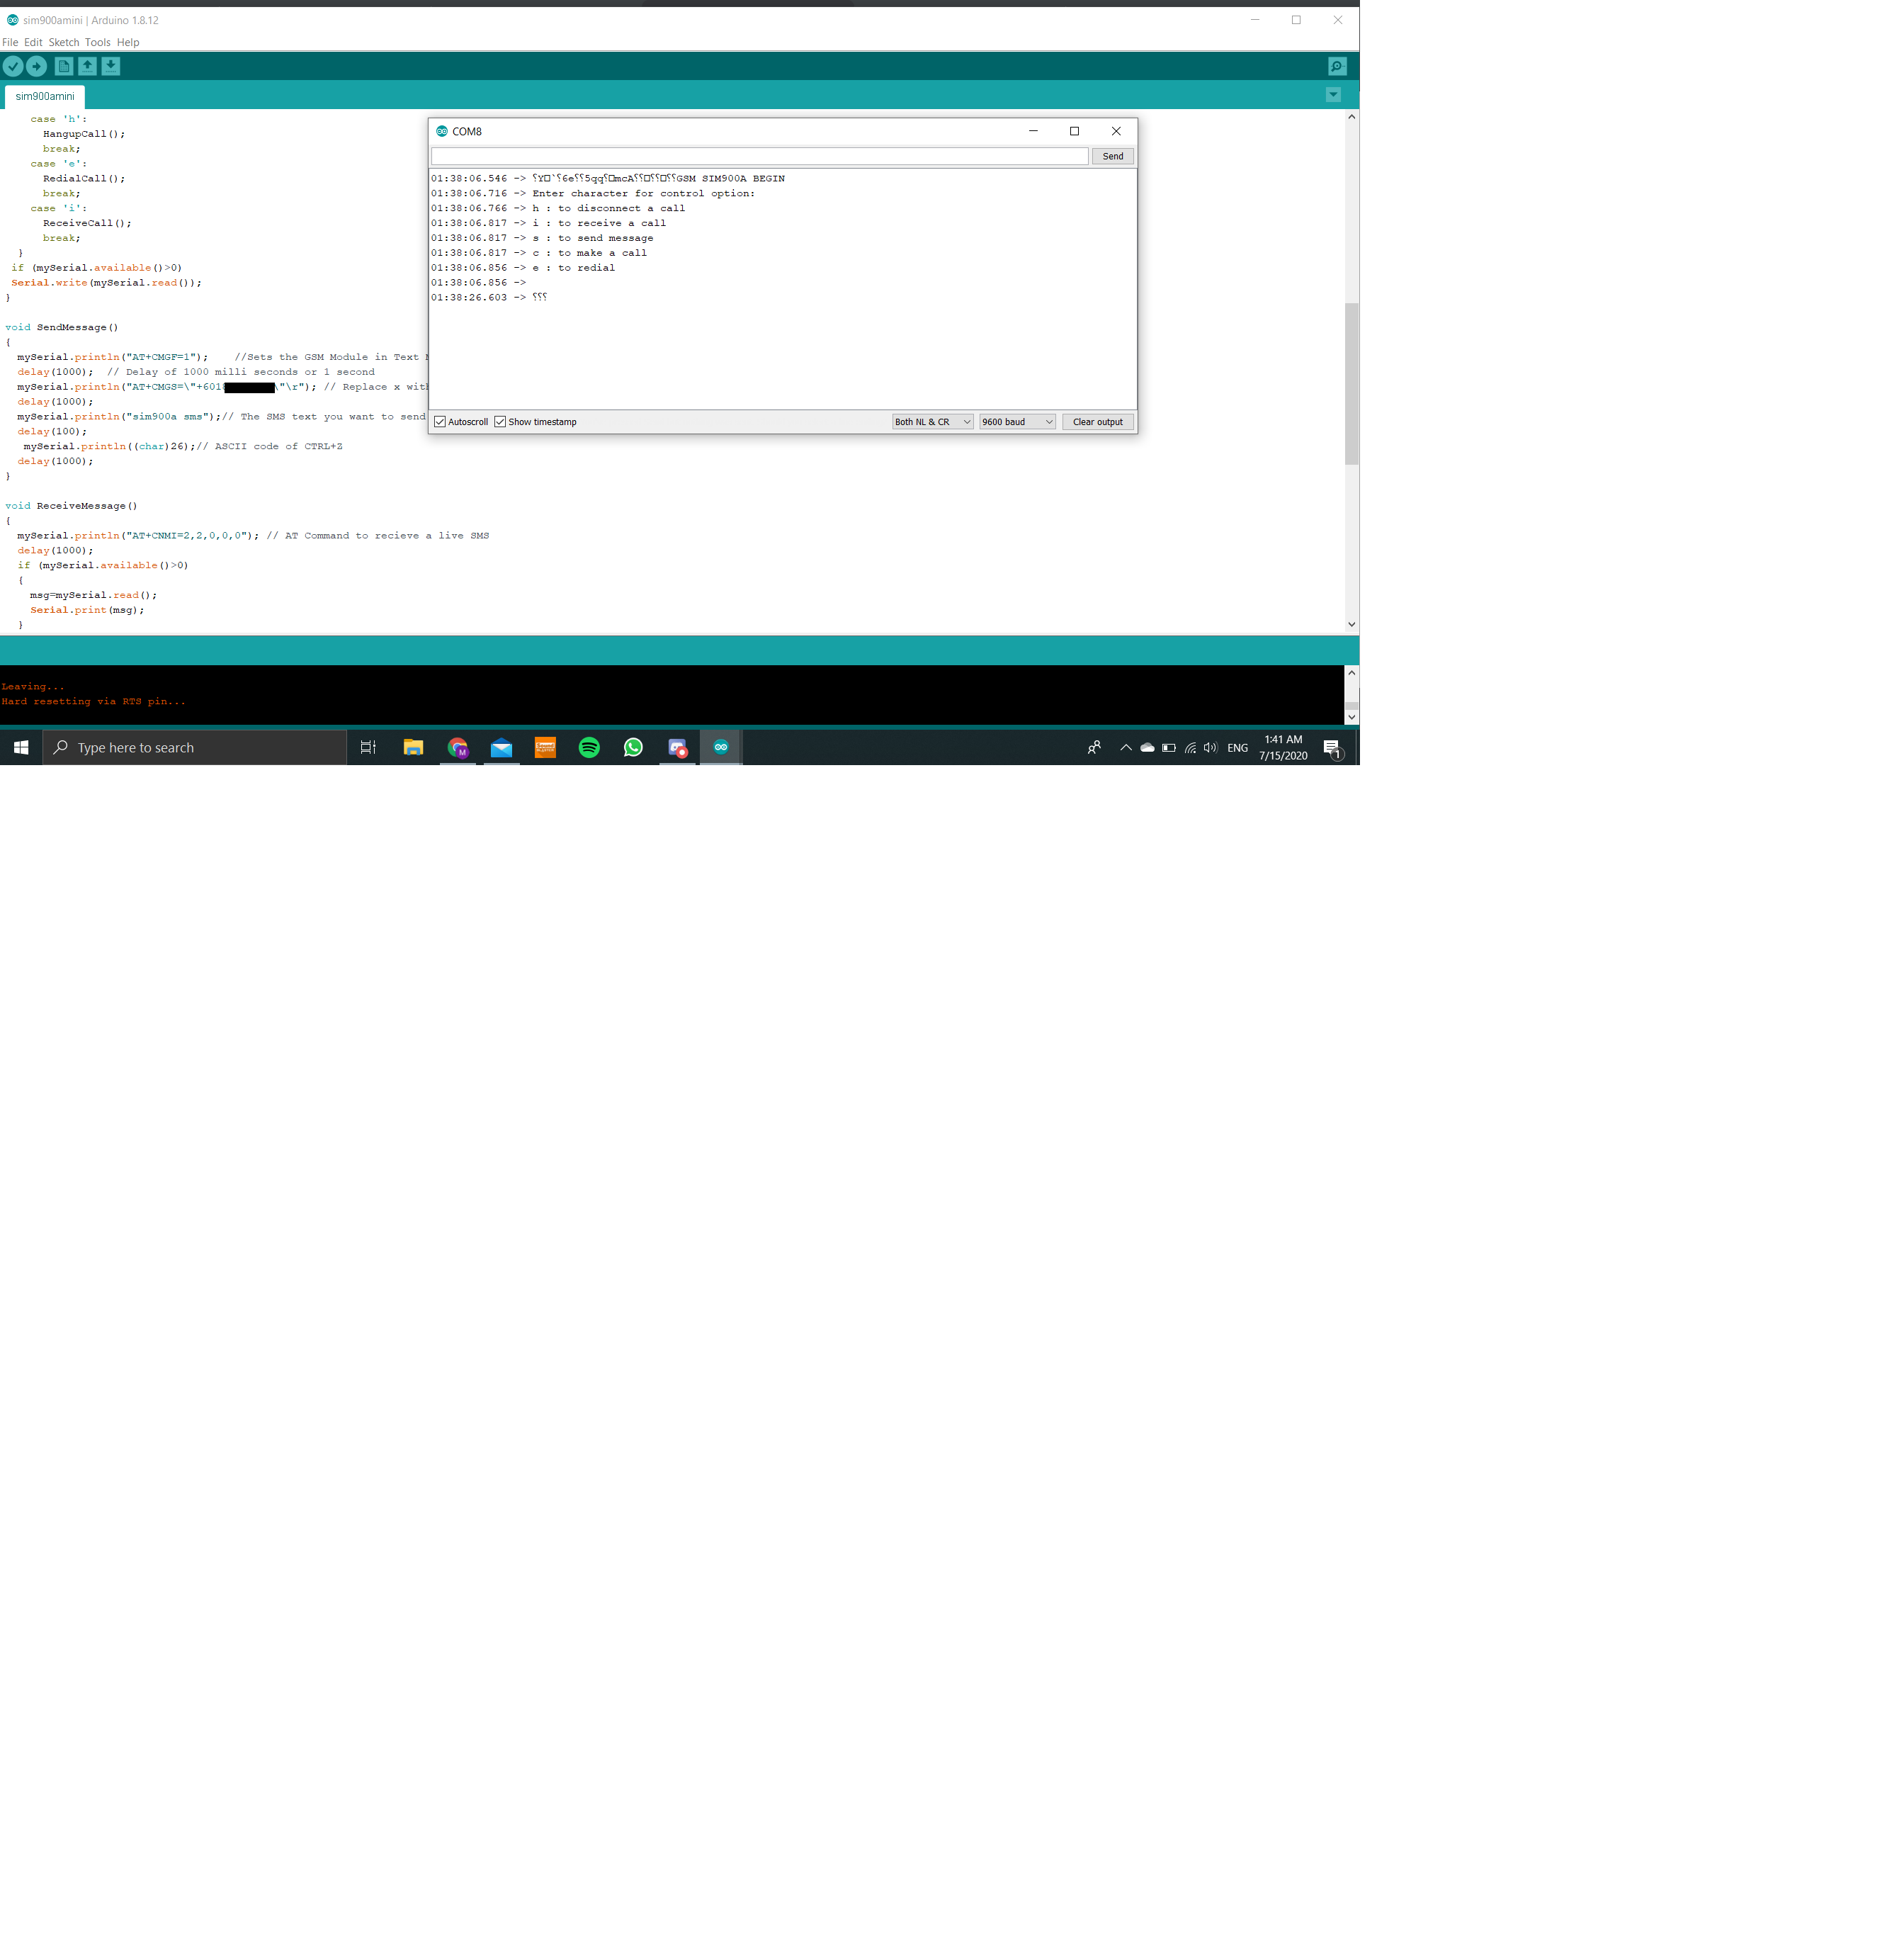Image resolution: width=1904 pixels, height=1944 pixels.
Task: Create a new sketch with New icon
Action: pos(64,66)
